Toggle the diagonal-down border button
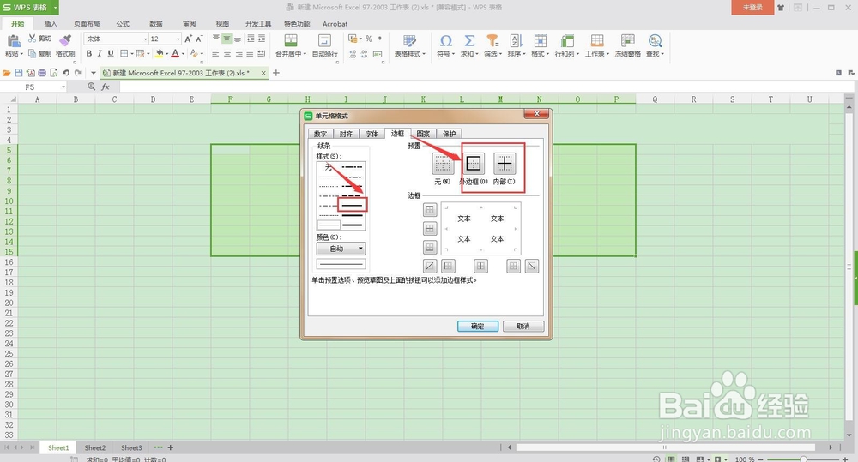This screenshot has height=462, width=858. coord(531,267)
